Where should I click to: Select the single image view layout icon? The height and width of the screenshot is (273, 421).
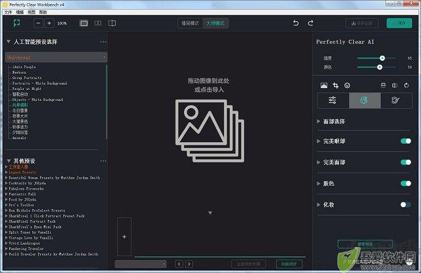84,23
